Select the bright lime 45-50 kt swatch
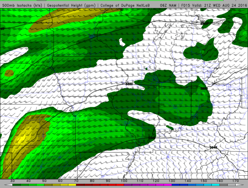The width and height of the screenshot is (248, 188). 40,185
